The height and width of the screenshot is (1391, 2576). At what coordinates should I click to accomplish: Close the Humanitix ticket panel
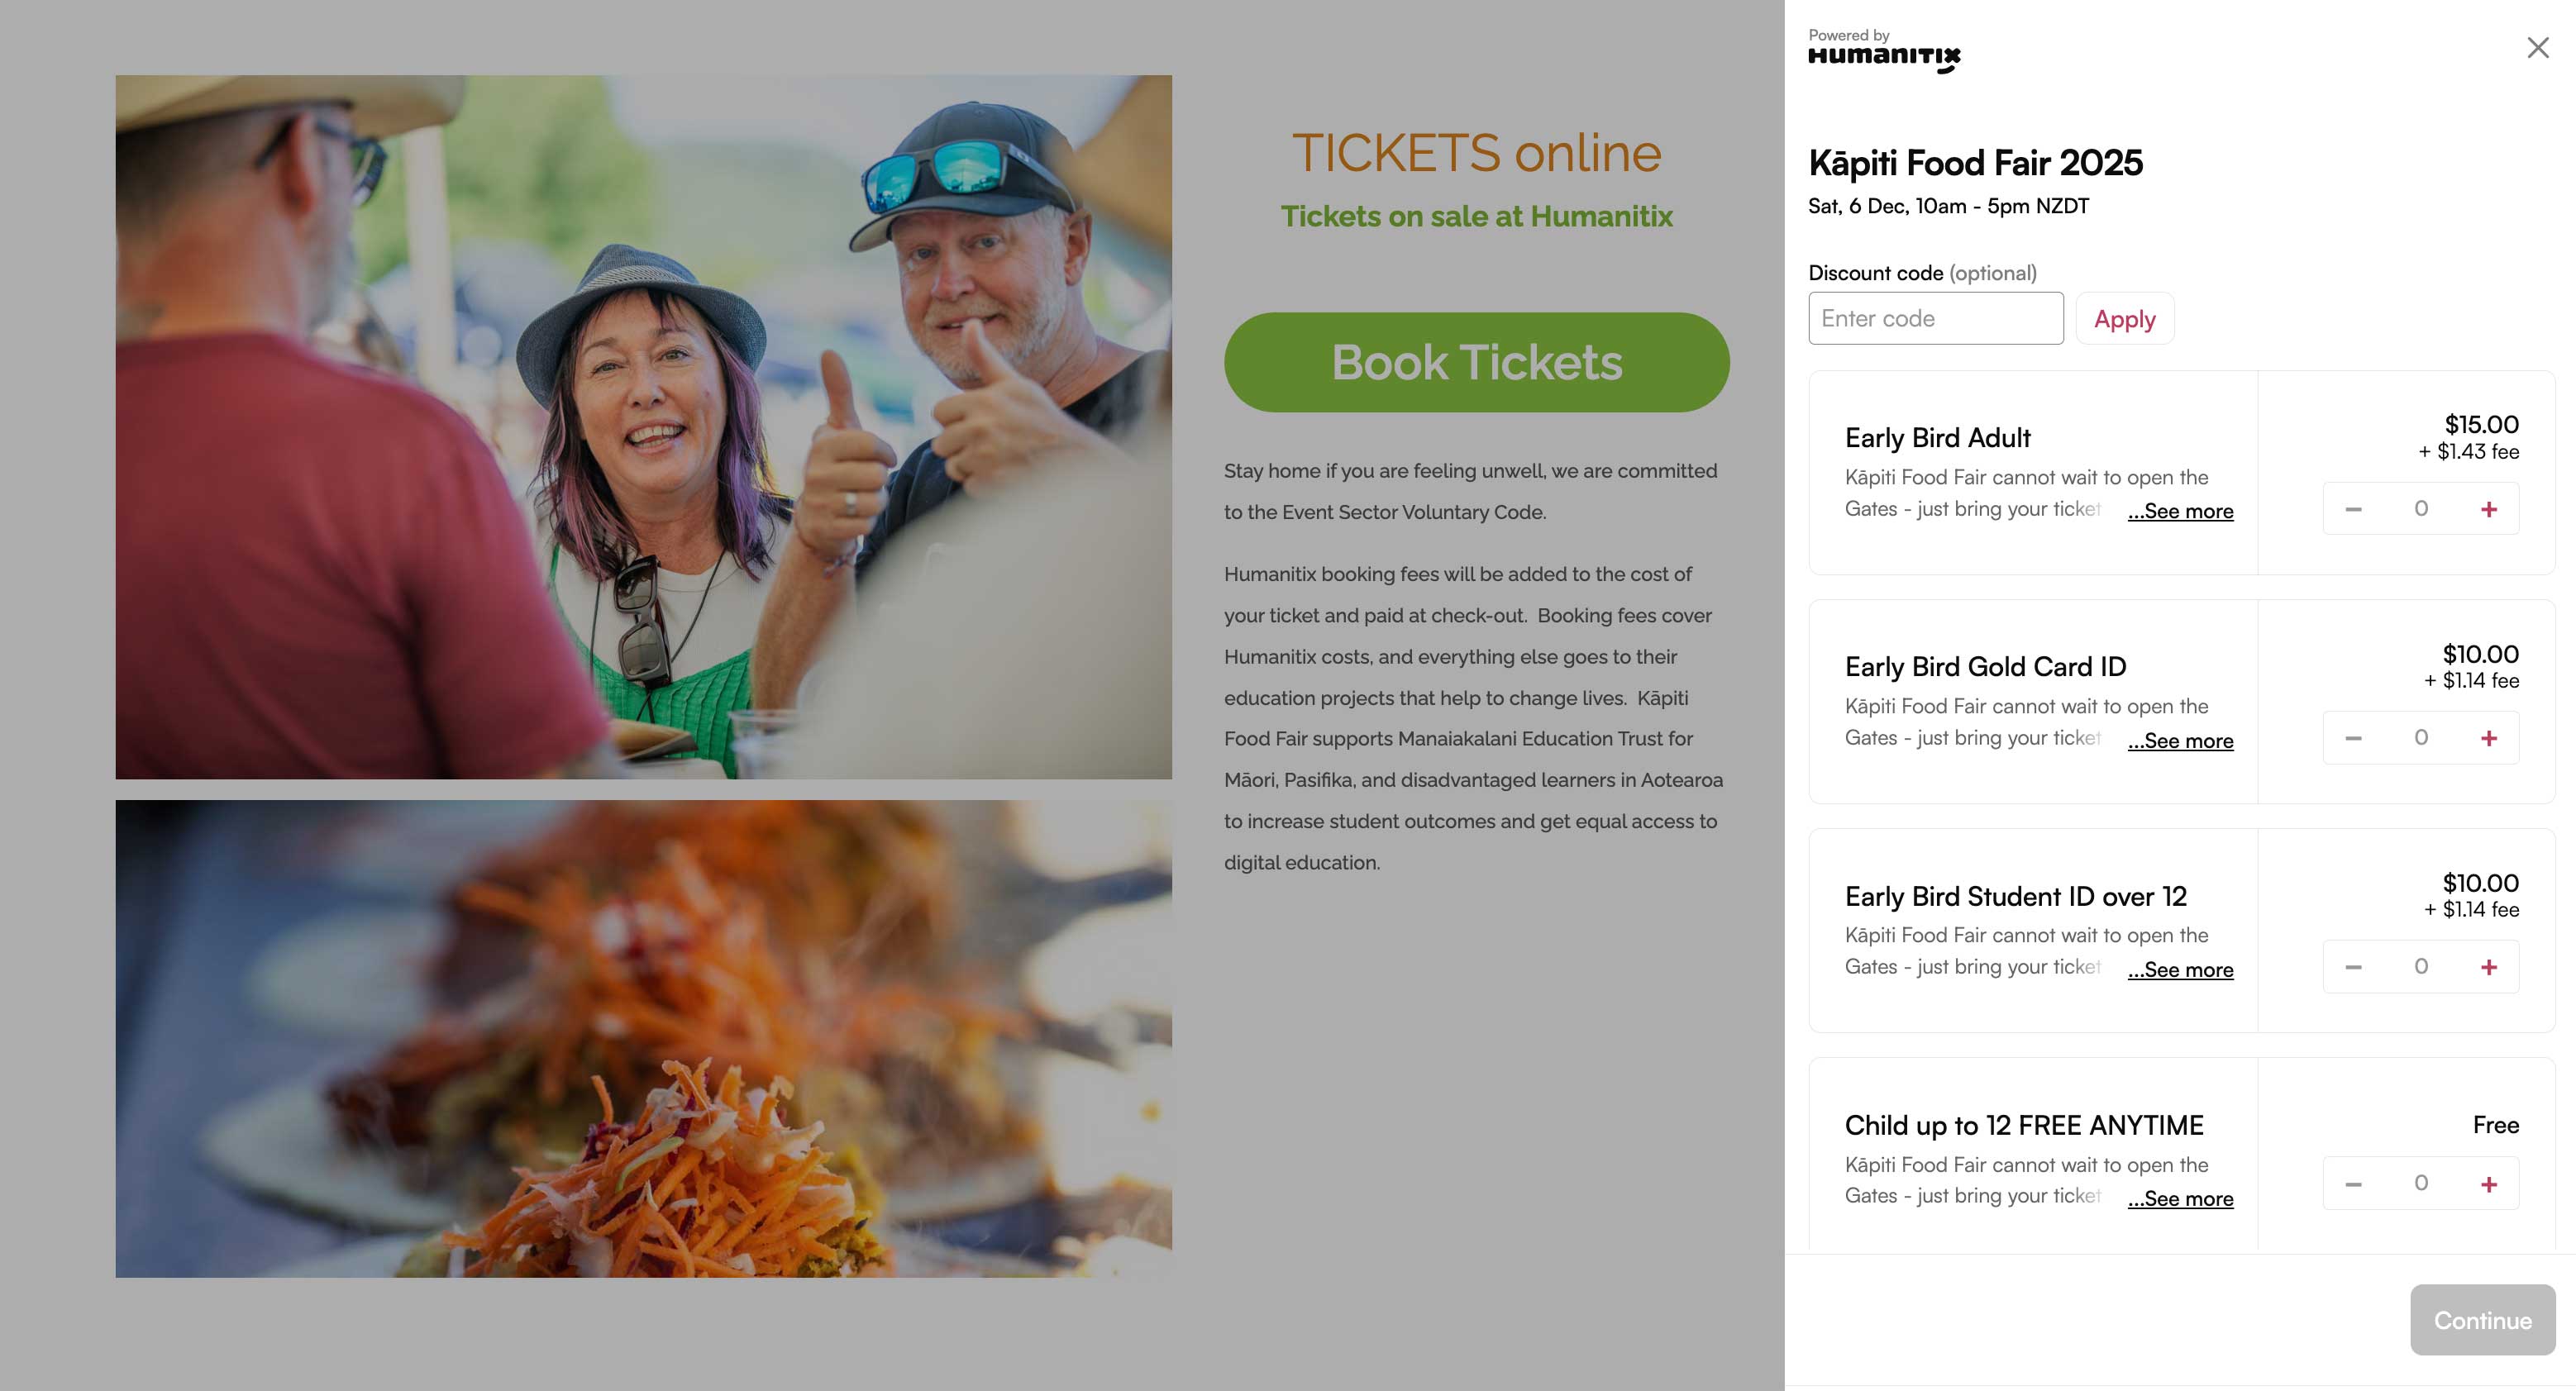(x=2537, y=48)
